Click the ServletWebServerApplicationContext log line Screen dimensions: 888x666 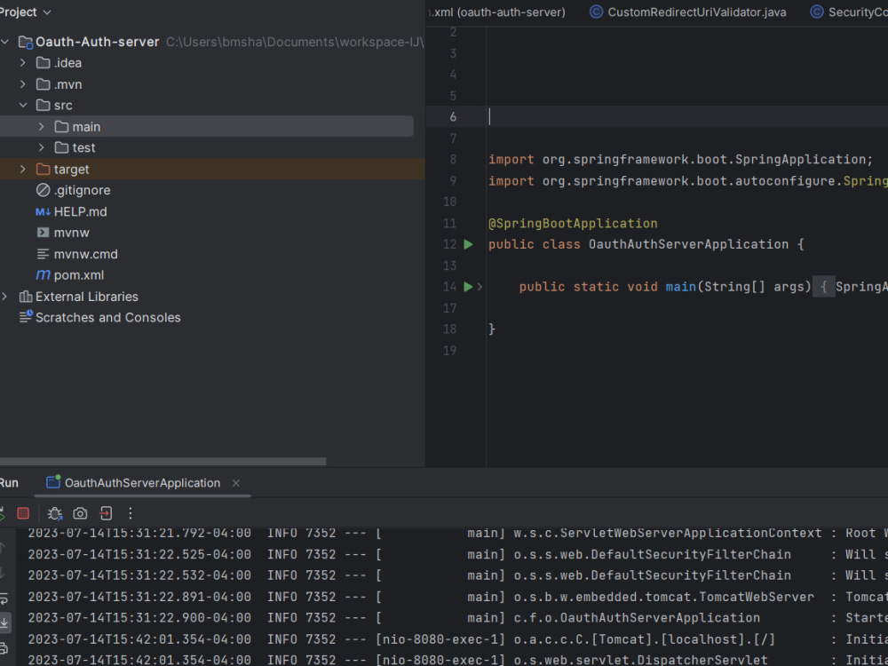457,533
